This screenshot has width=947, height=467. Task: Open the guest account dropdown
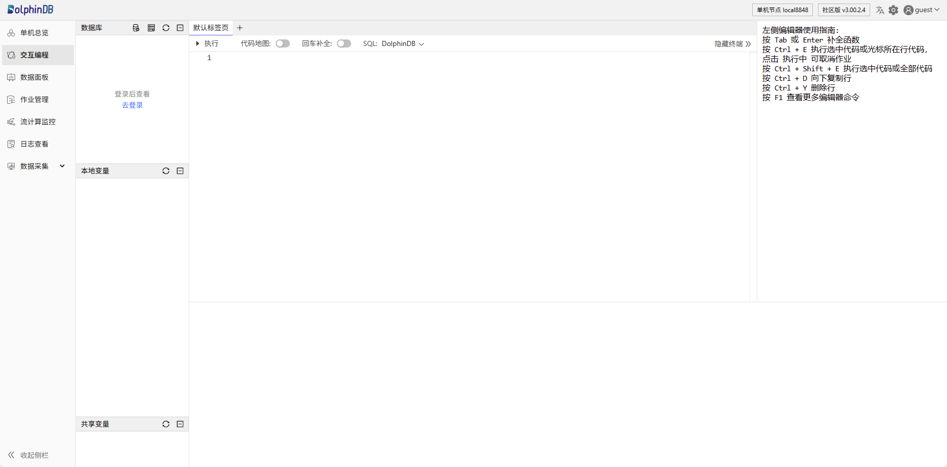tap(922, 10)
